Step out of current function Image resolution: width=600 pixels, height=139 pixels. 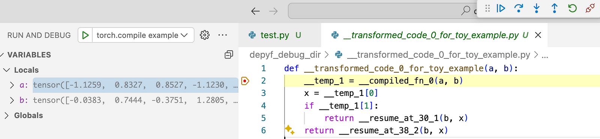pyautogui.click(x=554, y=8)
